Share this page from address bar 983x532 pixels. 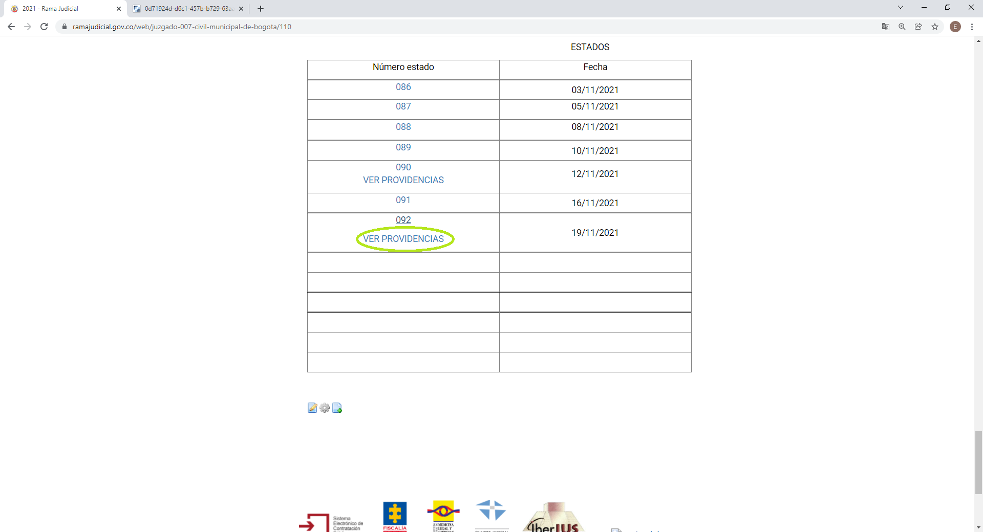(918, 27)
